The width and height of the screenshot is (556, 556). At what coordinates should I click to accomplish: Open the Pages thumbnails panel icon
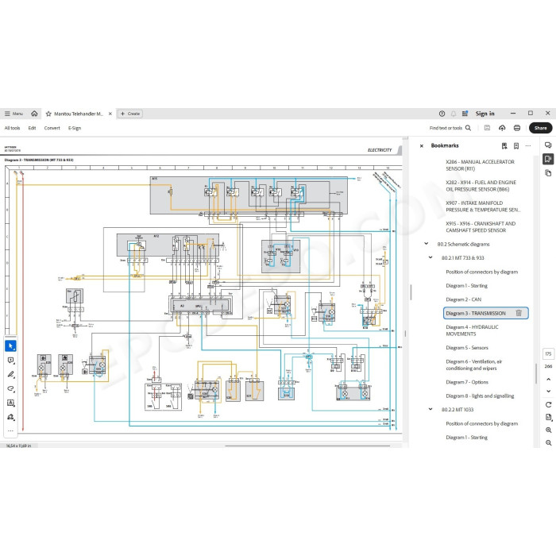coord(548,173)
